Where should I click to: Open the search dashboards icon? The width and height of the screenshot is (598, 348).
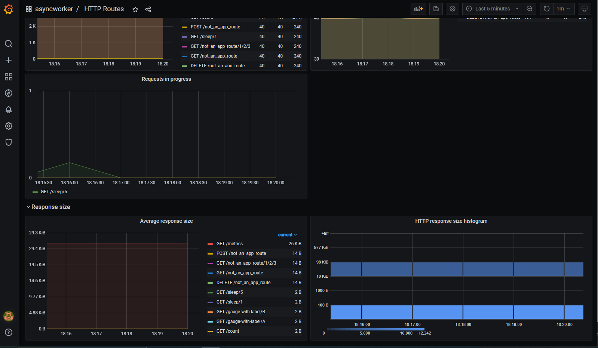click(9, 44)
